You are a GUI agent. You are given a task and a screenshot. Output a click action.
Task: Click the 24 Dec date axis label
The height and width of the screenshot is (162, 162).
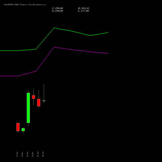(38, 154)
